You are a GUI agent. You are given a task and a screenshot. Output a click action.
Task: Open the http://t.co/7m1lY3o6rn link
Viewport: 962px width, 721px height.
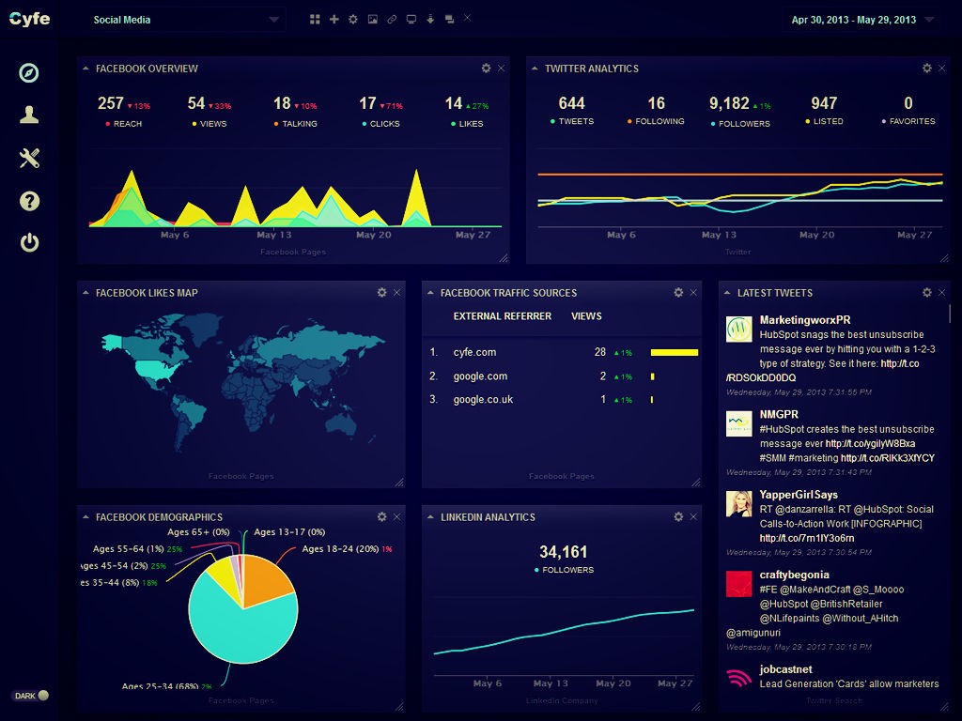pos(806,538)
